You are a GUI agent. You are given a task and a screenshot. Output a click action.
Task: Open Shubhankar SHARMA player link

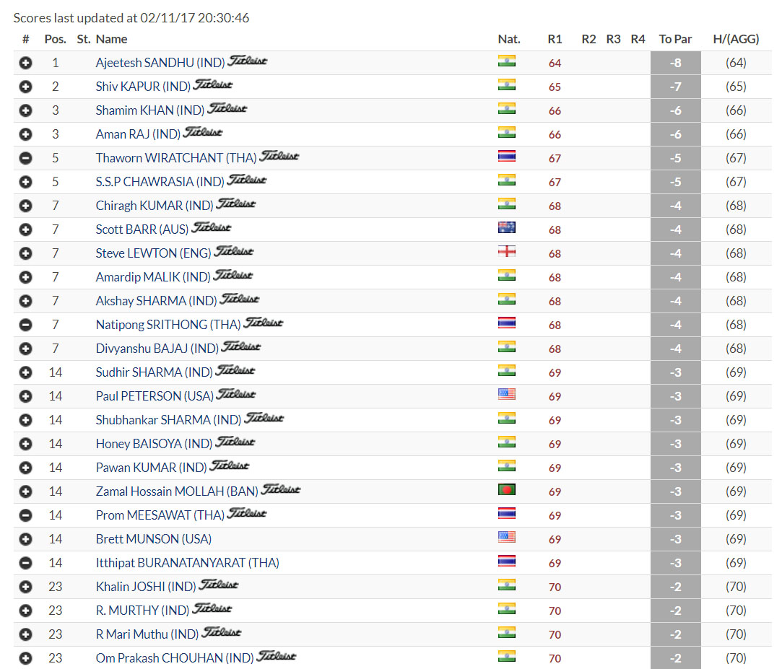168,420
